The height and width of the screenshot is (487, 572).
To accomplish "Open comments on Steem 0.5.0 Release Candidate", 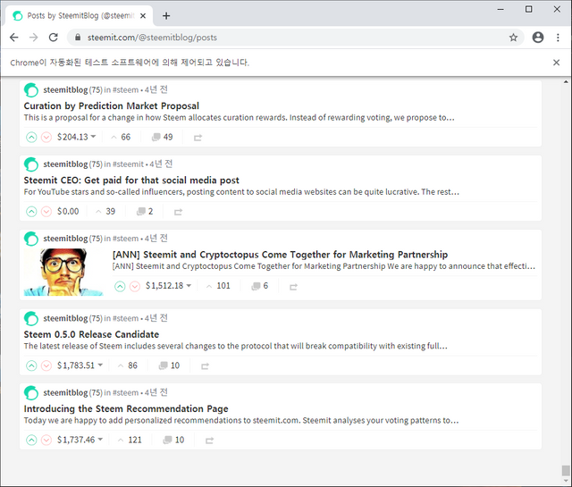I will pyautogui.click(x=169, y=365).
